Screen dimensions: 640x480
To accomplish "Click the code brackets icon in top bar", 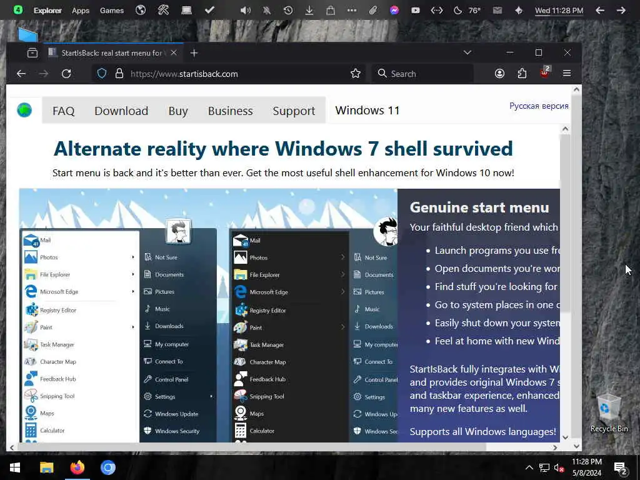I will 437,10.
